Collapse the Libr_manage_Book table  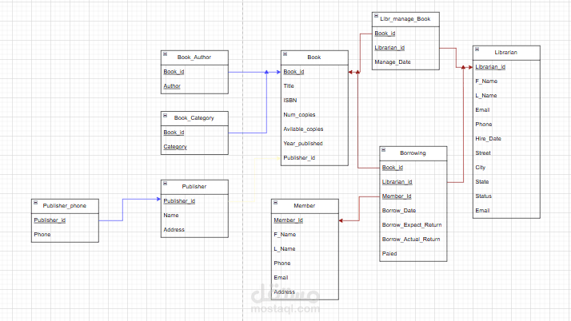376,16
